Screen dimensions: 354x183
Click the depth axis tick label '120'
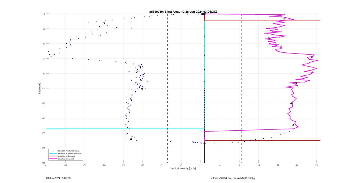coord(43,103)
